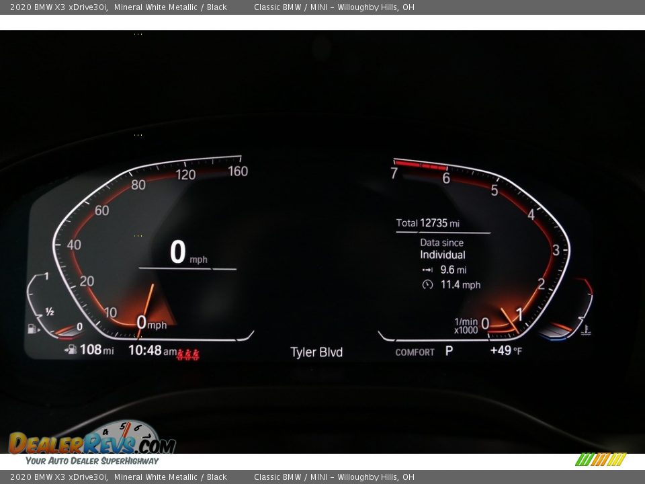Click the coolant temperature icon
645x484 pixels.
586,330
